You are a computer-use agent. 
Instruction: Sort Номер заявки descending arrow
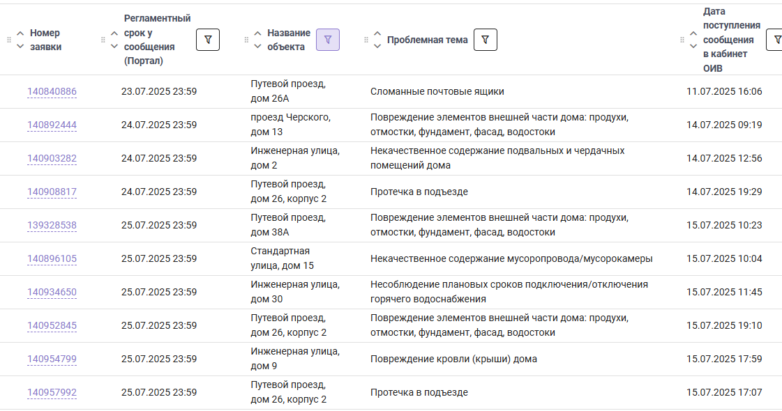point(20,47)
